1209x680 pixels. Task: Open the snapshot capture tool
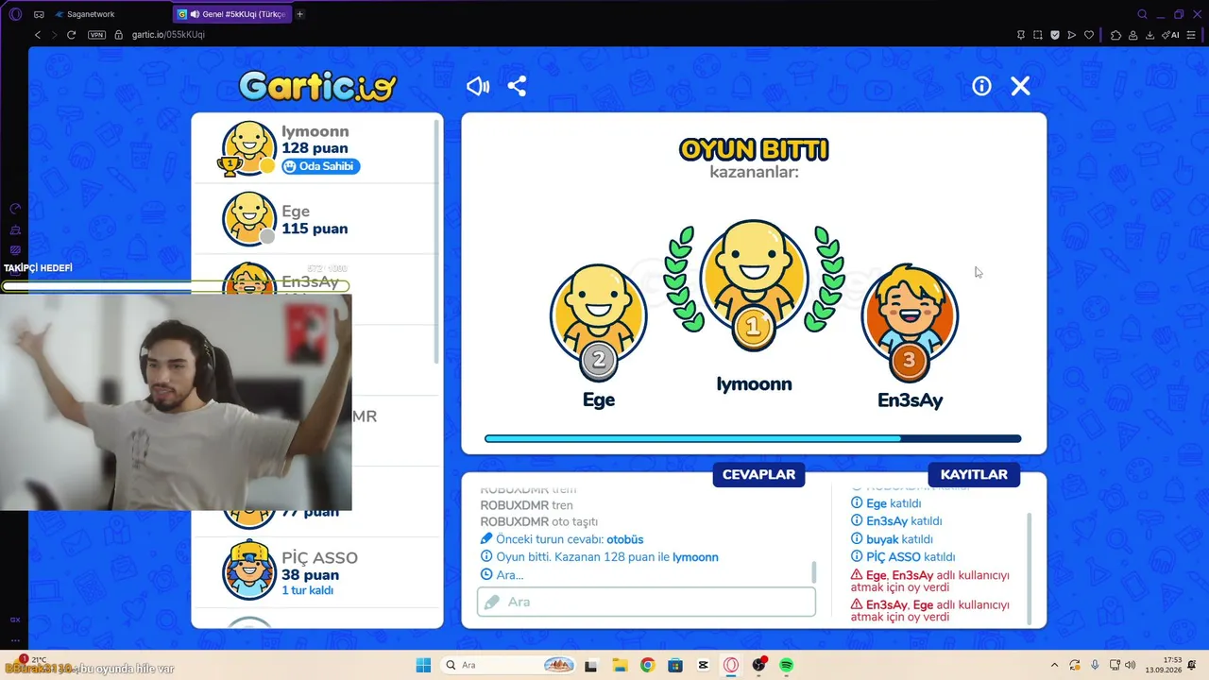(1038, 35)
